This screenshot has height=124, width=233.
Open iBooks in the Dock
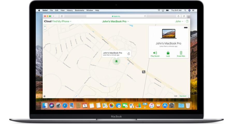(158, 105)
